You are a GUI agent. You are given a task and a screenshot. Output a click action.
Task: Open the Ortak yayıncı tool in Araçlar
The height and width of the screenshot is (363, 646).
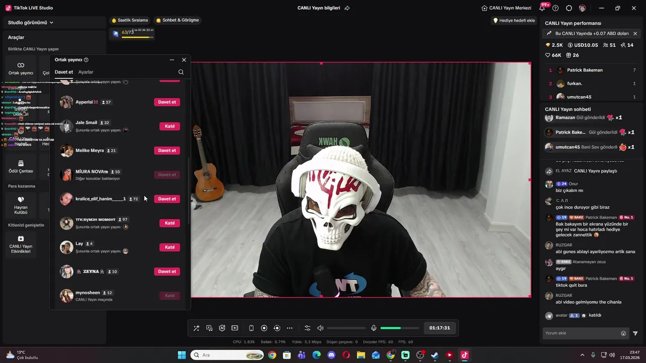[x=21, y=69]
